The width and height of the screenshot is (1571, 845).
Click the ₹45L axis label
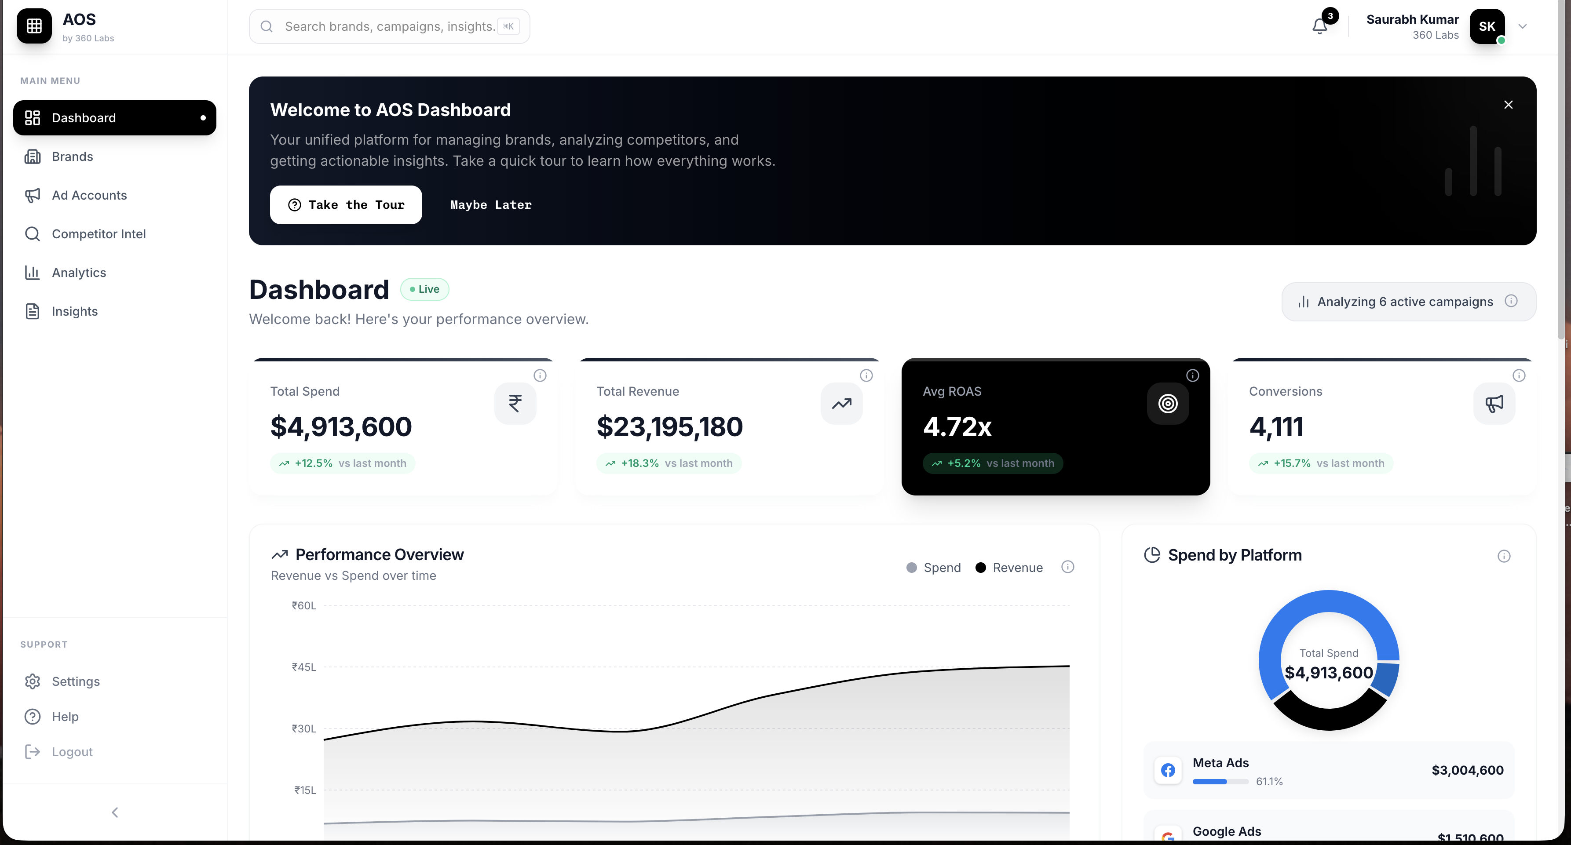click(304, 667)
